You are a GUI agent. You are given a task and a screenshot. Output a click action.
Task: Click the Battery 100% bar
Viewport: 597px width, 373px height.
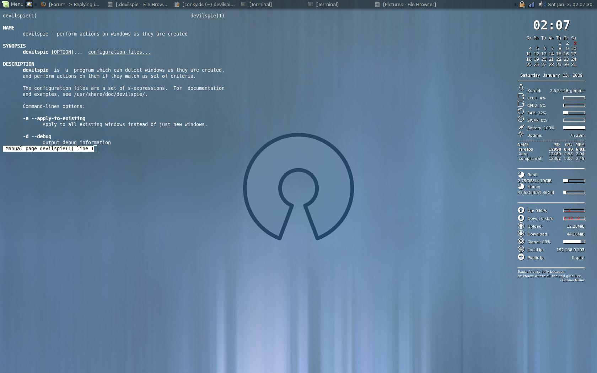[574, 128]
